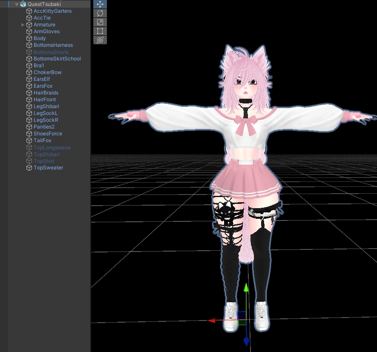
Task: Select the ShoesForce object
Action: (48, 134)
